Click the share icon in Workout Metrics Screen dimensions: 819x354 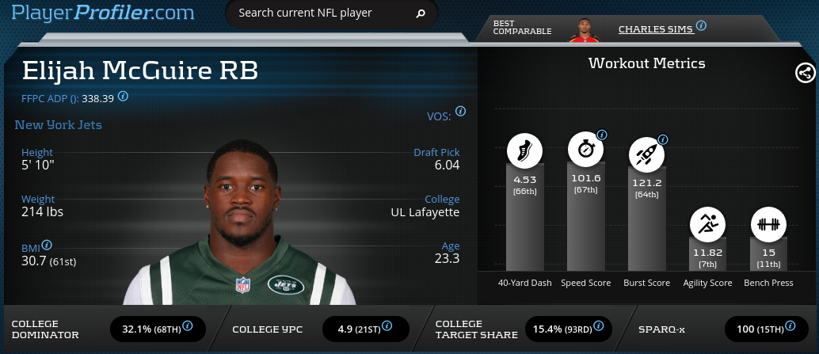pyautogui.click(x=805, y=74)
